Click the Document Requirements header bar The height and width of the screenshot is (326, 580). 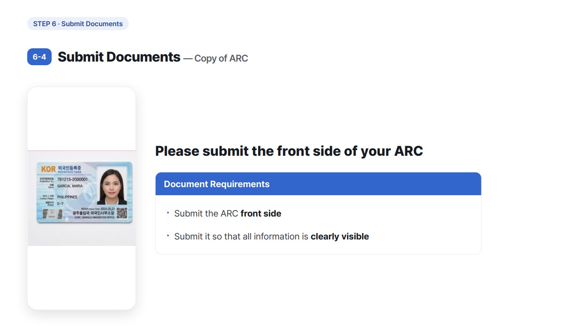point(318,184)
